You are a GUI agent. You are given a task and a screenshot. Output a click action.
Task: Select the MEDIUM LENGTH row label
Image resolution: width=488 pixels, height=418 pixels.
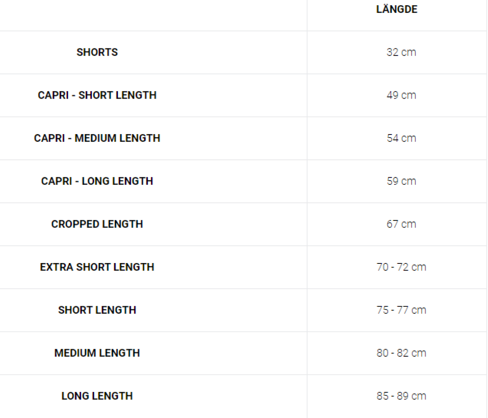(x=97, y=353)
